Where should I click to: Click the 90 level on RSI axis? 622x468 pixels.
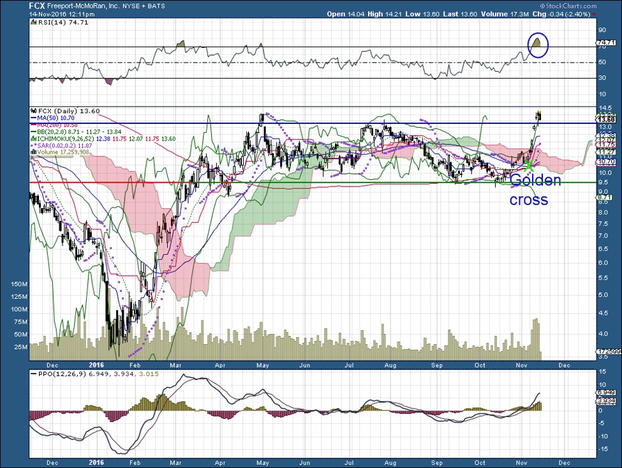click(x=602, y=30)
